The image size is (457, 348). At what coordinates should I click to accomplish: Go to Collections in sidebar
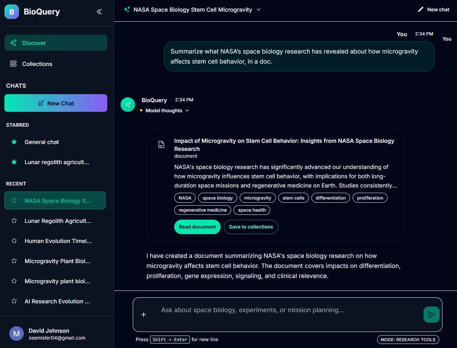37,64
